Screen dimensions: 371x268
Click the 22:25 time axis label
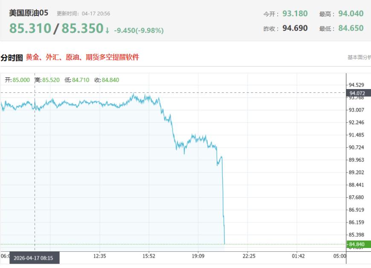(249, 256)
